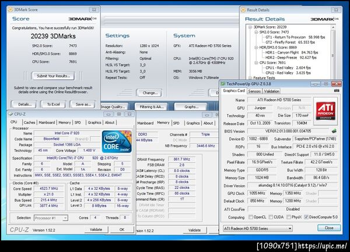
Task: Click the Intel Core i7 inside logo
Action: click(x=117, y=141)
